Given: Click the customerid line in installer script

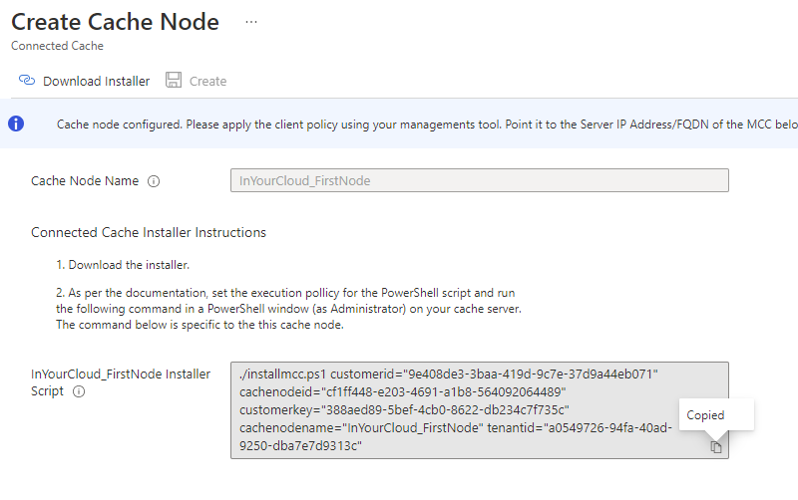Looking at the screenshot, I should point(450,375).
